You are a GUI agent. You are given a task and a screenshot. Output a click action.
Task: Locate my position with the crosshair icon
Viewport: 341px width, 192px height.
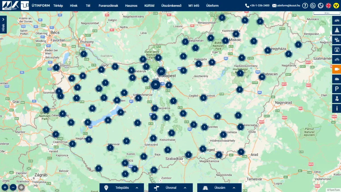click(x=21, y=187)
